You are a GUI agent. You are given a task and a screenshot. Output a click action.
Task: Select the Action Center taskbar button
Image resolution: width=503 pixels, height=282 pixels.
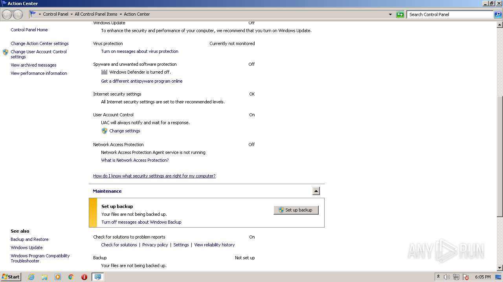97,277
